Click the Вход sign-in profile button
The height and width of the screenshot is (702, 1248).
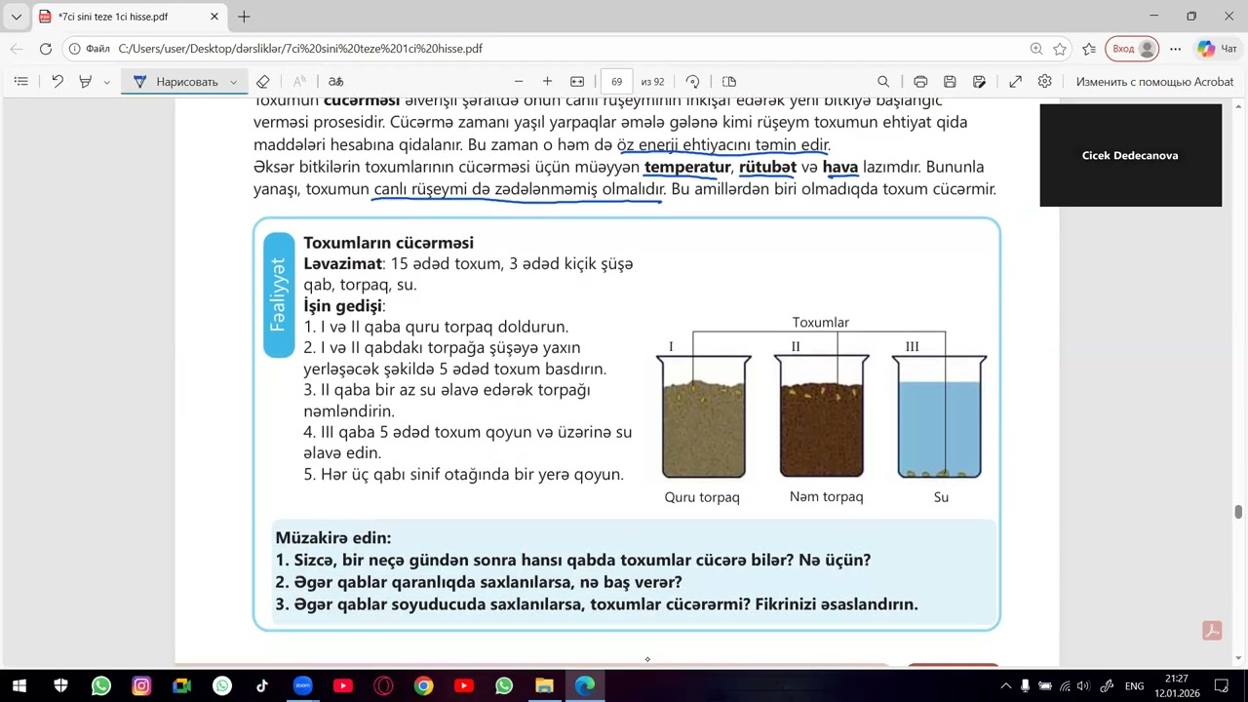1133,49
